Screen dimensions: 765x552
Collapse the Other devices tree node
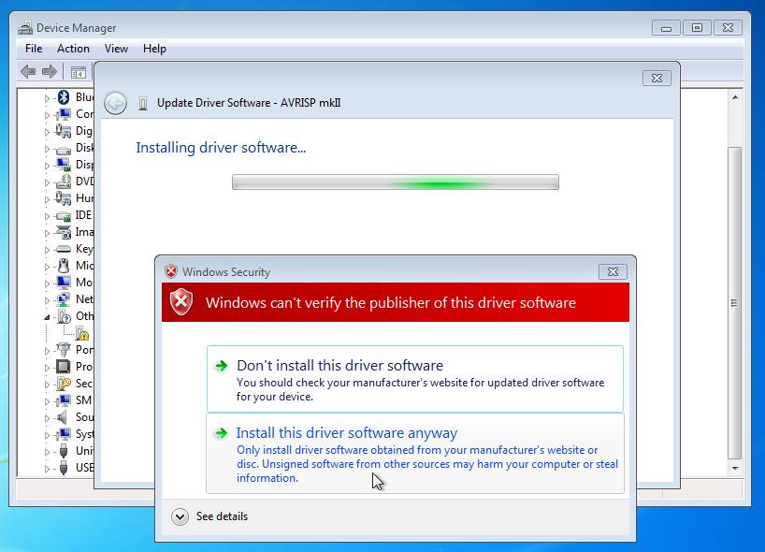click(47, 317)
